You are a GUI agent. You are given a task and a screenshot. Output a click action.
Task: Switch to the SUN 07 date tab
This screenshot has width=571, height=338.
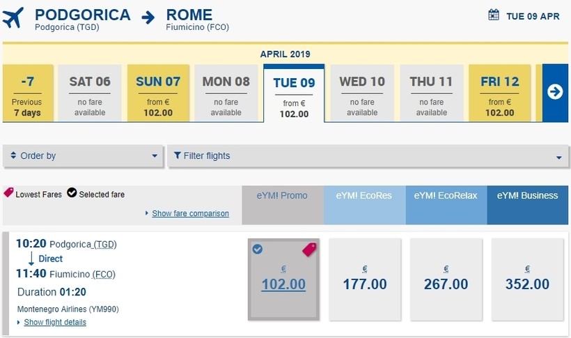tap(158, 93)
